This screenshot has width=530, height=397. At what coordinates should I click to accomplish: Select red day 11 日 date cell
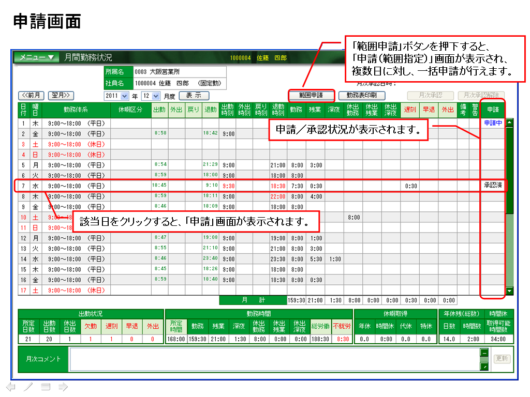[24, 228]
